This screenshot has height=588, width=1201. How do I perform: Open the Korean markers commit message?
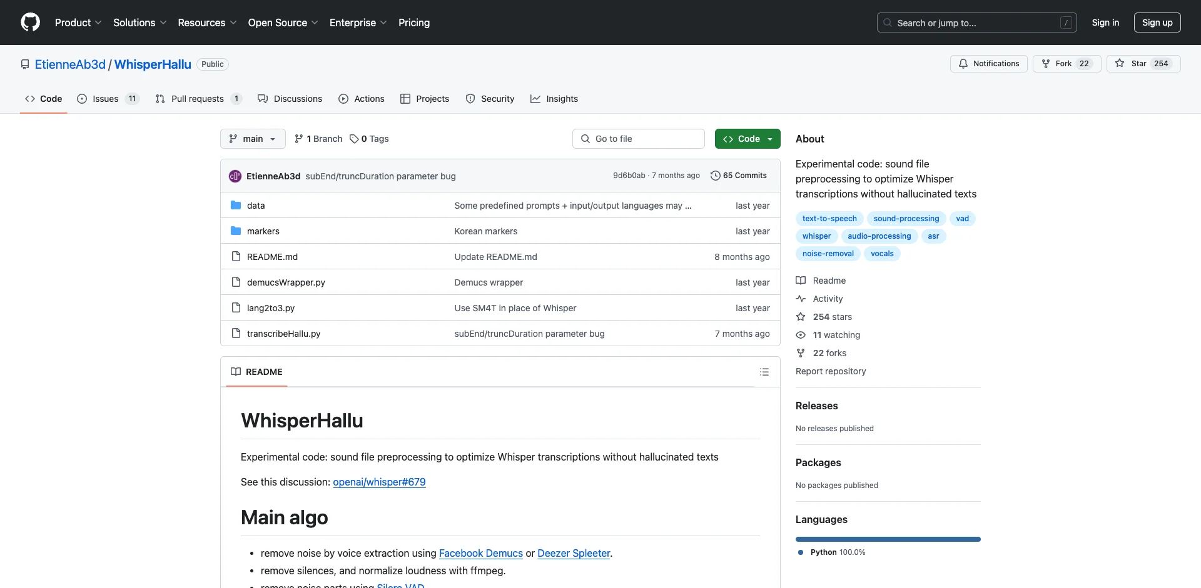pyautogui.click(x=486, y=231)
